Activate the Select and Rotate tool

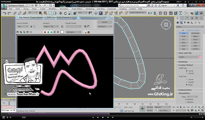65,13
